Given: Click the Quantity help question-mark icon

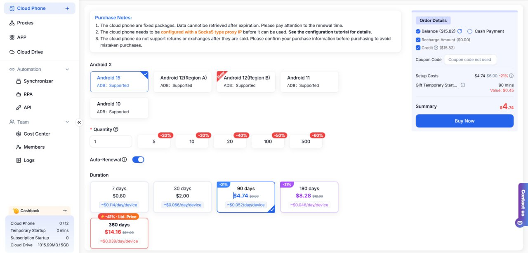Looking at the screenshot, I should (x=116, y=129).
